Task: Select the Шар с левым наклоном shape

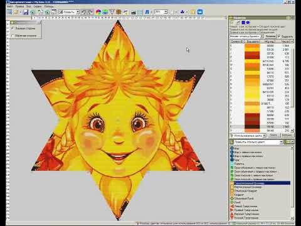Action: pos(248,152)
